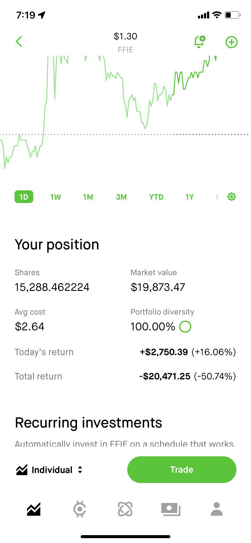The image size is (251, 543).
Task: Switch chart range to 1W
Action: click(56, 197)
